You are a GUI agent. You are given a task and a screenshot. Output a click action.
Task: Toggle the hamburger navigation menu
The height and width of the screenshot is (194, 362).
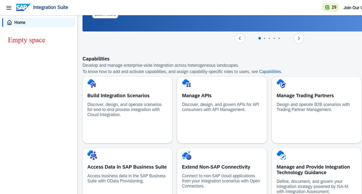coord(9,8)
